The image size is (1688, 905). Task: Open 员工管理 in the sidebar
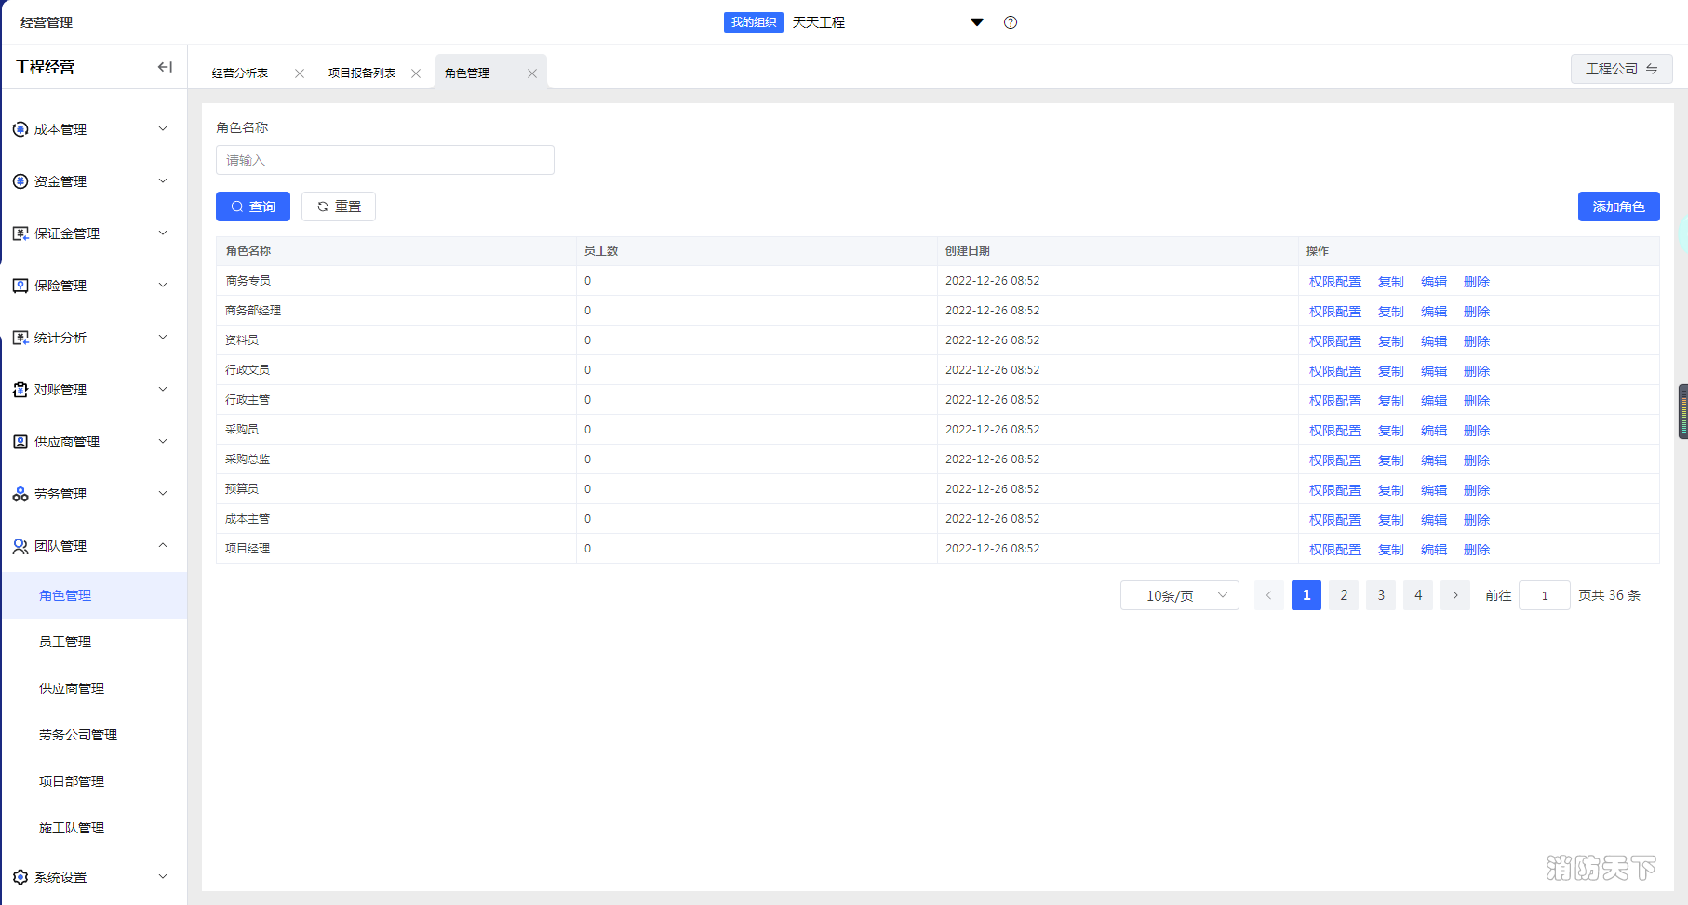tap(65, 642)
